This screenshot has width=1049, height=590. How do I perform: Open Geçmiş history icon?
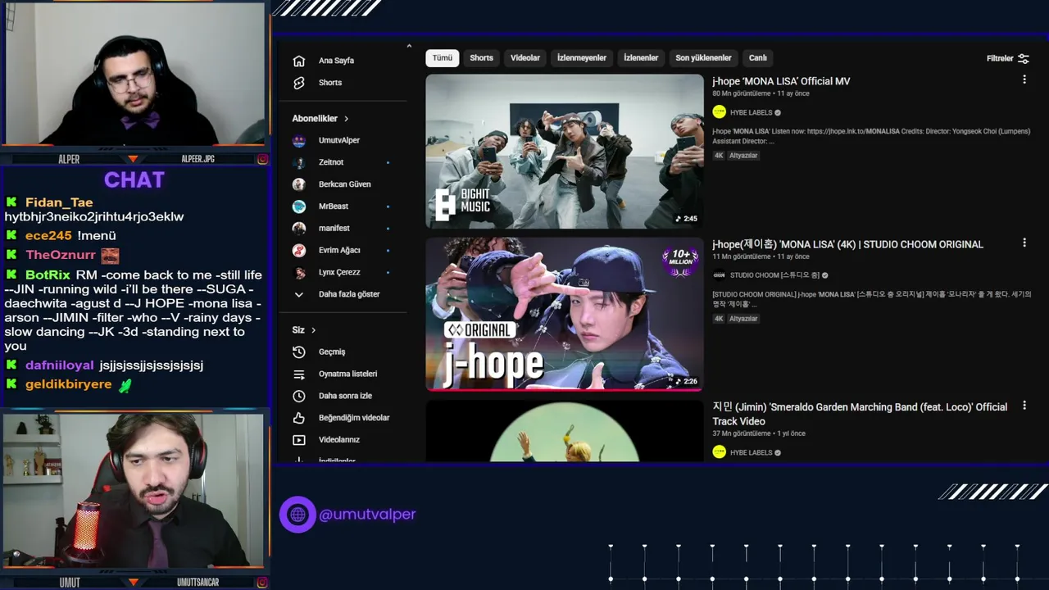[299, 352]
